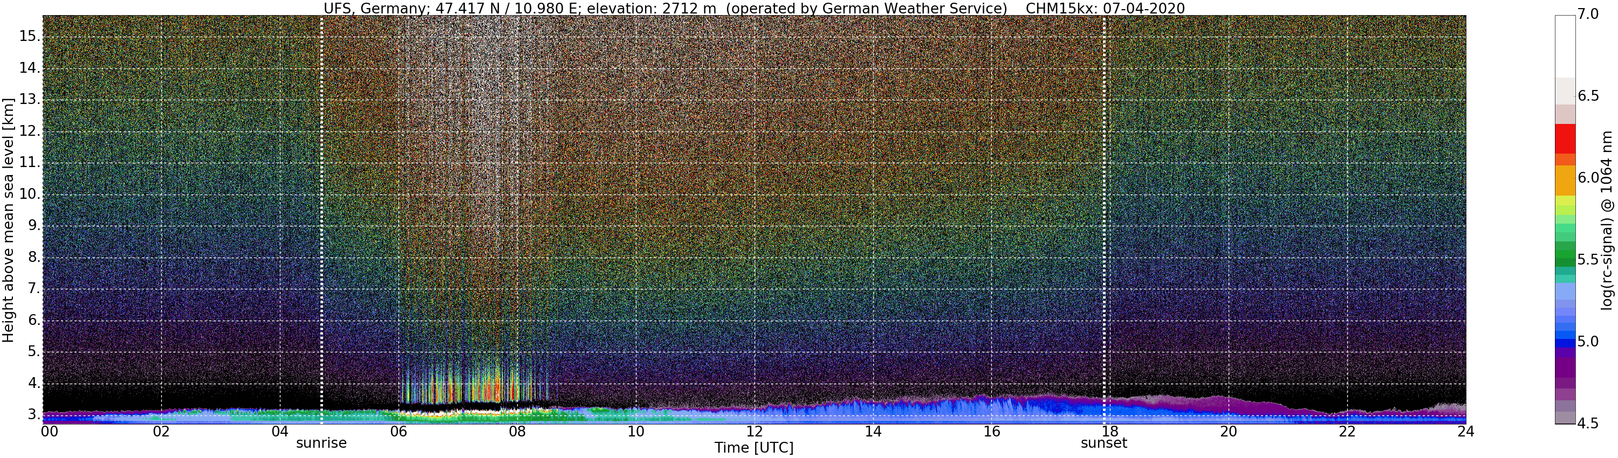Click the 'Height above mean sea level [km]' label

click(8, 220)
